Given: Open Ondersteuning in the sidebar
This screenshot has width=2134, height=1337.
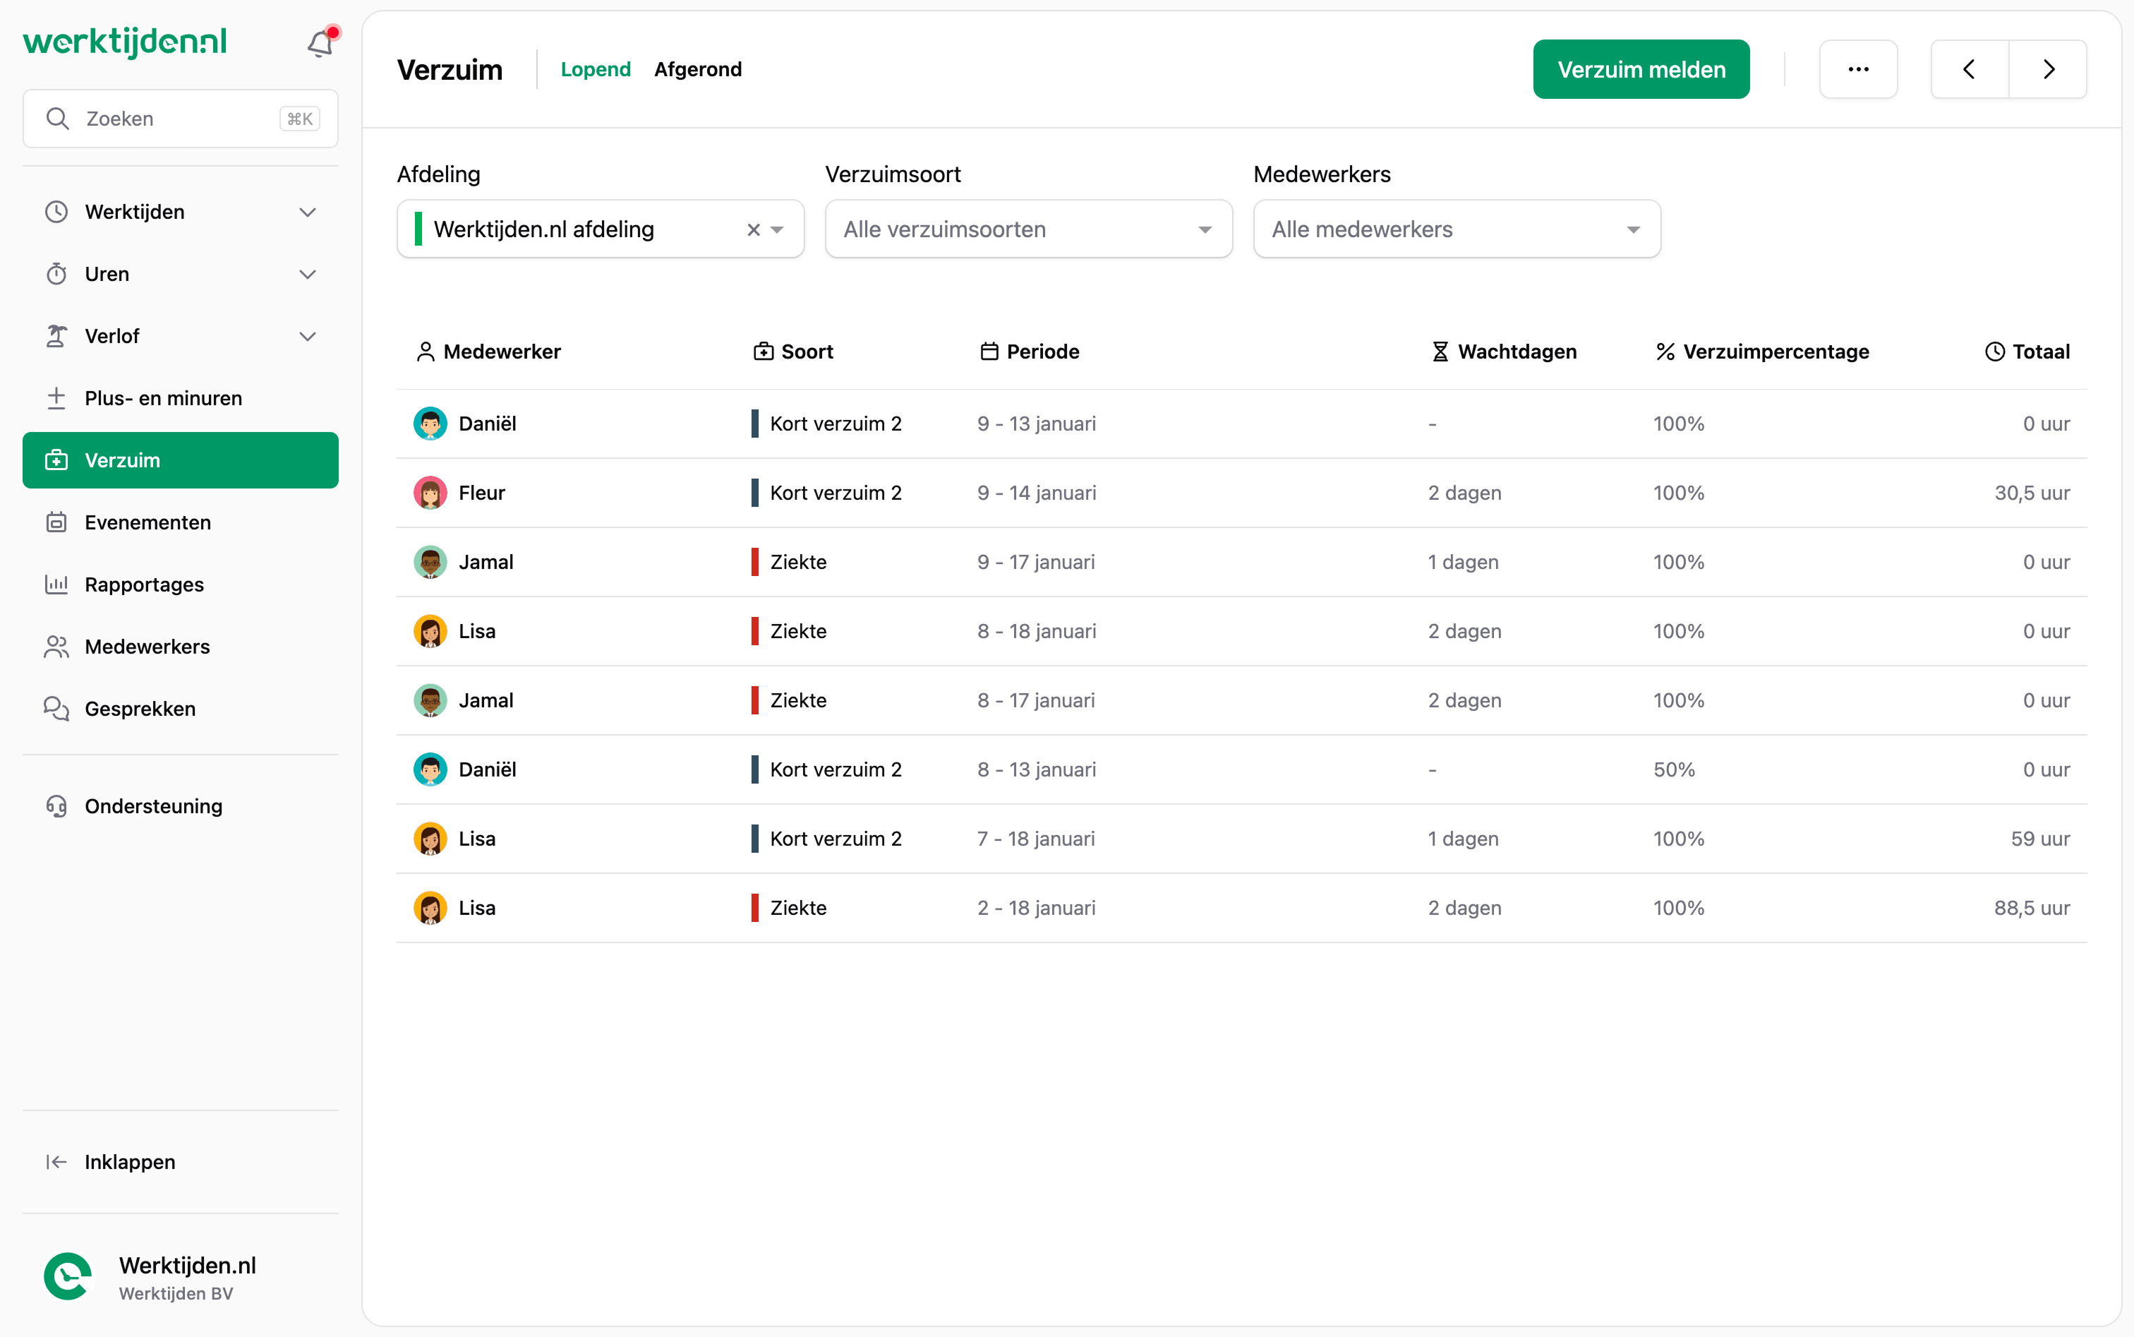Looking at the screenshot, I should pyautogui.click(x=181, y=806).
